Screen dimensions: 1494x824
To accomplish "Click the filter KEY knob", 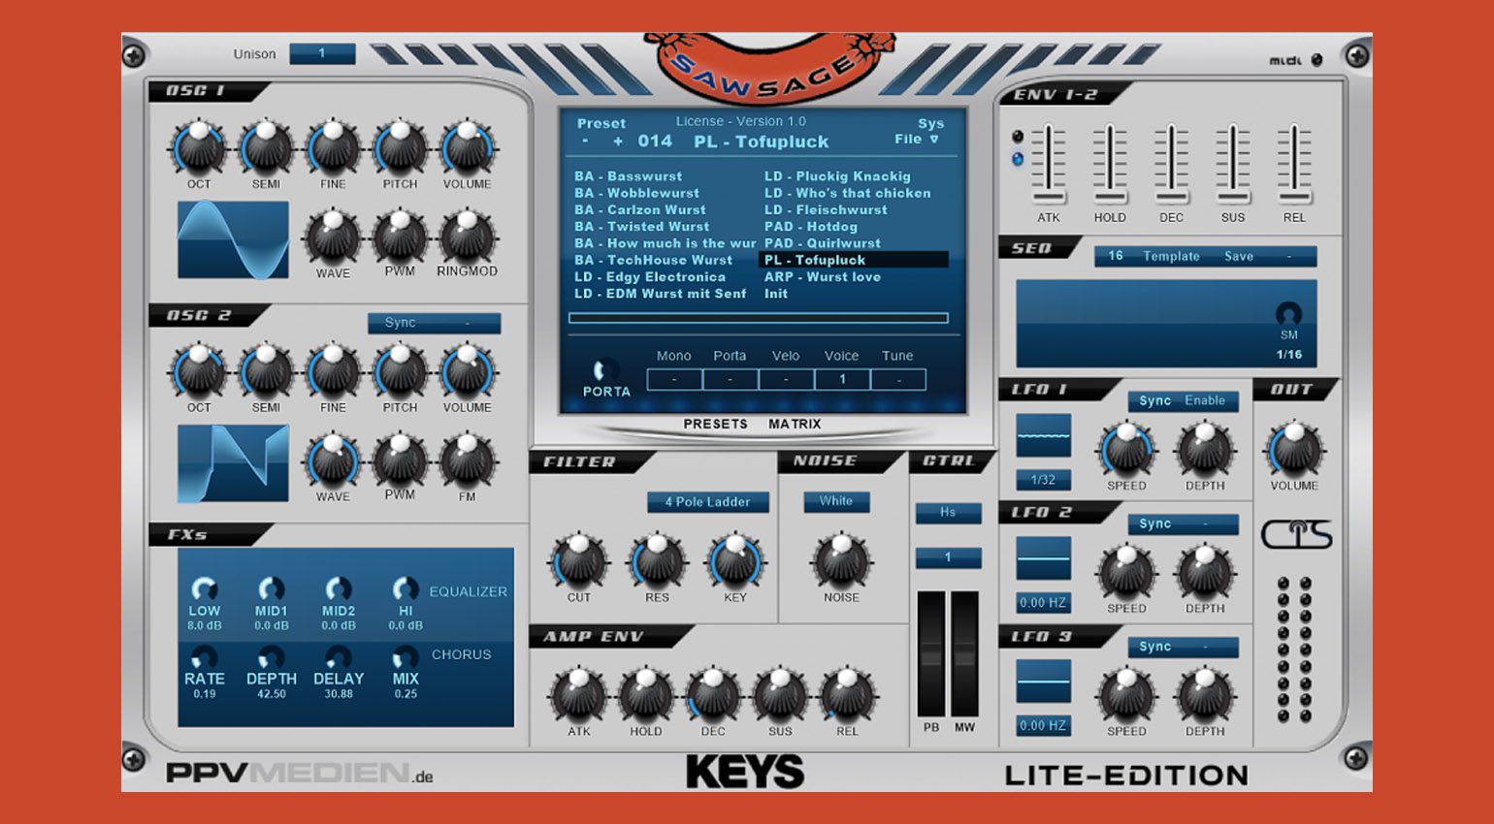I will click(735, 561).
